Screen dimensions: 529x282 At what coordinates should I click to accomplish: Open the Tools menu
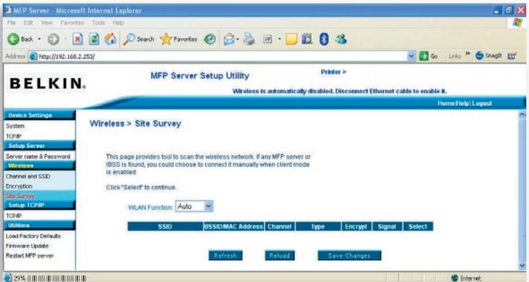click(98, 23)
